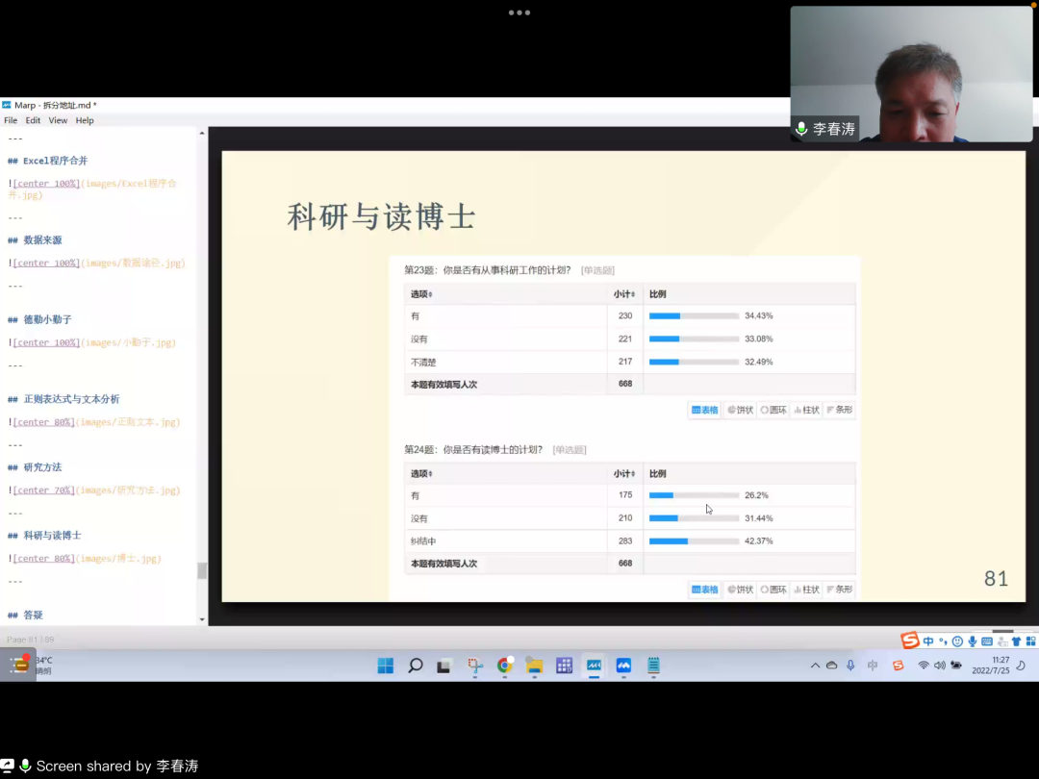Open Google Chrome from taskbar
This screenshot has height=779, width=1039.
click(505, 666)
